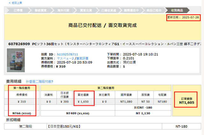Select the 已達收貨處 progress step
This screenshot has height=135, width=204.
coord(109,10)
